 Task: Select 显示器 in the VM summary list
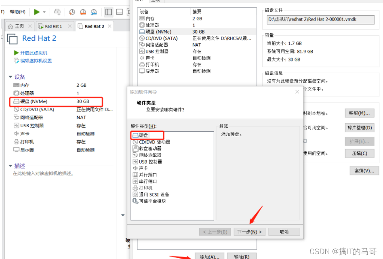[63, 150]
